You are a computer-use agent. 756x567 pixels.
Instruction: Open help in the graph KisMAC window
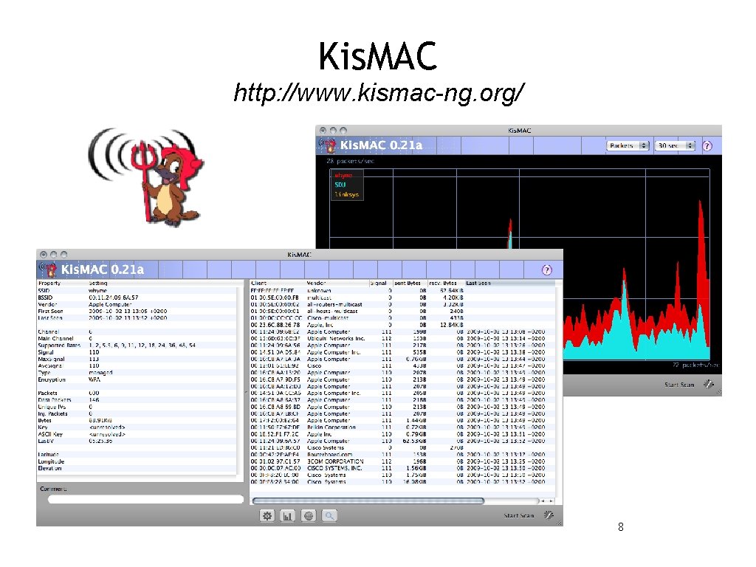pos(707,145)
